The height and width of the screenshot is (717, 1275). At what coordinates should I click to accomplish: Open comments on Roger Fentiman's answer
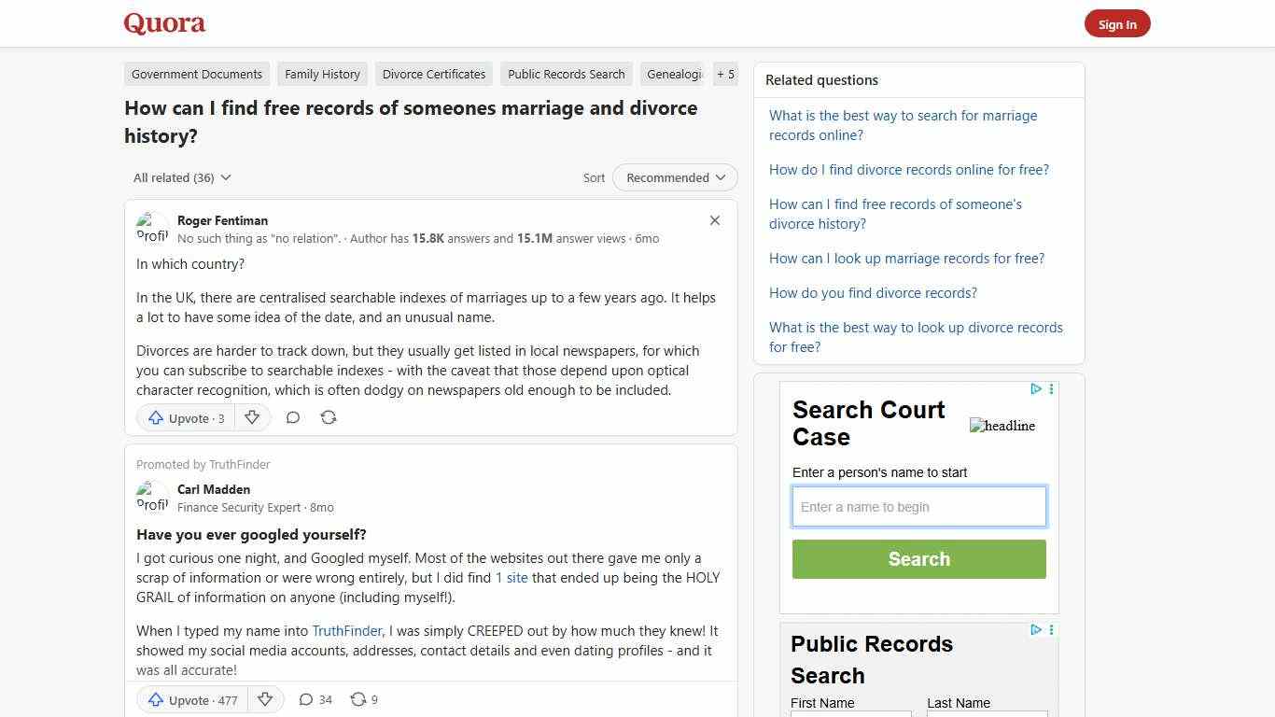(x=292, y=417)
